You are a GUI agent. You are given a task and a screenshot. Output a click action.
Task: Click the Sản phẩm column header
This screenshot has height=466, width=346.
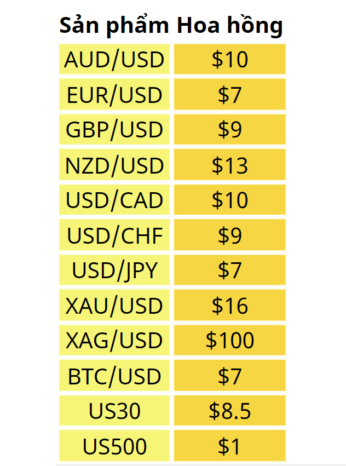114,25
